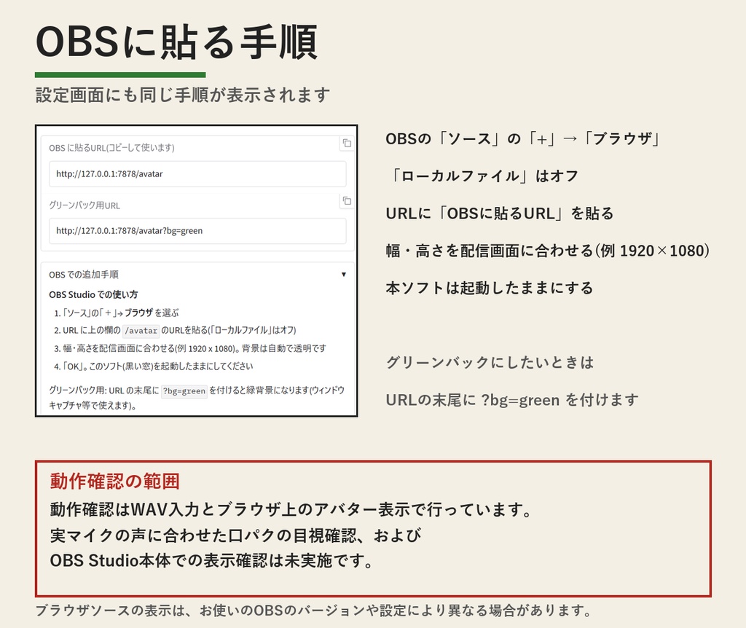Click the sentence OBS Studio本体での表示確認は未実施です
The image size is (746, 628).
(x=212, y=560)
